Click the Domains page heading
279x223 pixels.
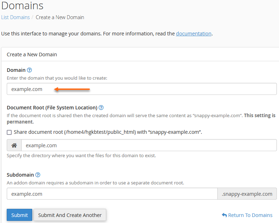[22, 6]
